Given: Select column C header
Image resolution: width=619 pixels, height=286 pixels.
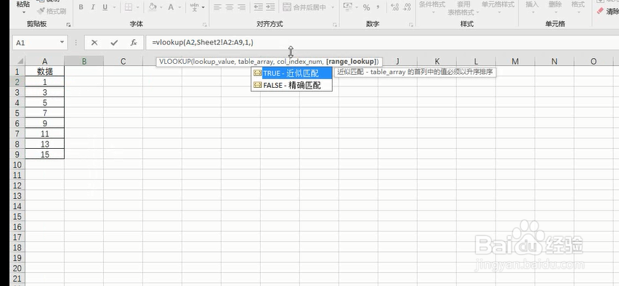Looking at the screenshot, I should 124,61.
